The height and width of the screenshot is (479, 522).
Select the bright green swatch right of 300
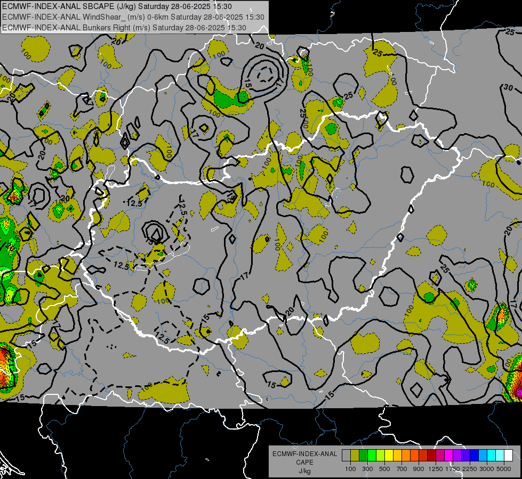click(372, 455)
